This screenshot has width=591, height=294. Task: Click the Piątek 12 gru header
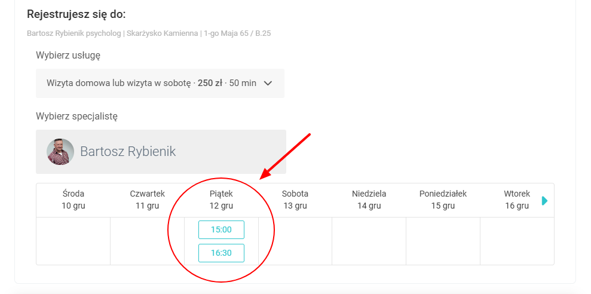pos(221,200)
